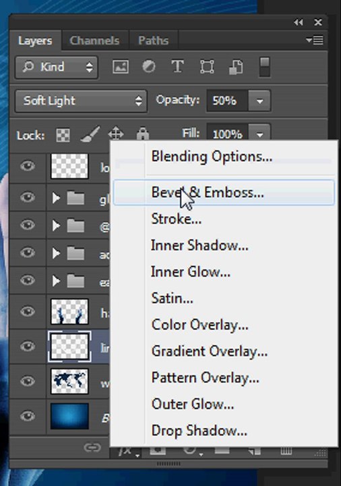Switch to the Channels tab
Image resolution: width=341 pixels, height=486 pixels.
coord(94,40)
